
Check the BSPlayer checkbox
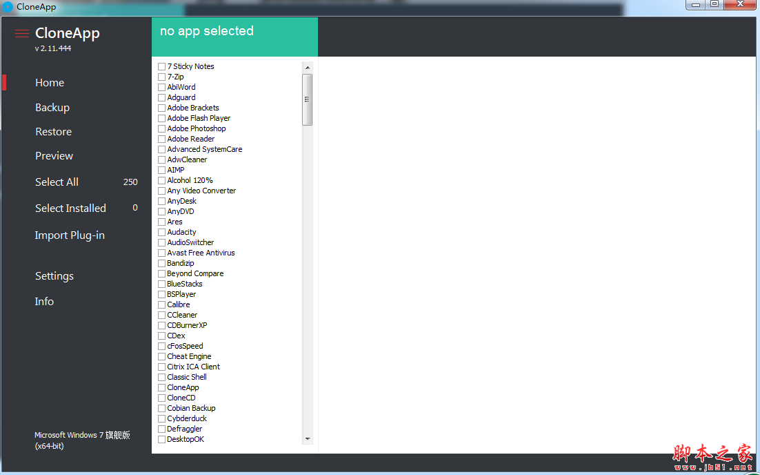162,294
